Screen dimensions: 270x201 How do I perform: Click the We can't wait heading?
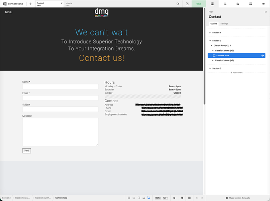(x=101, y=33)
